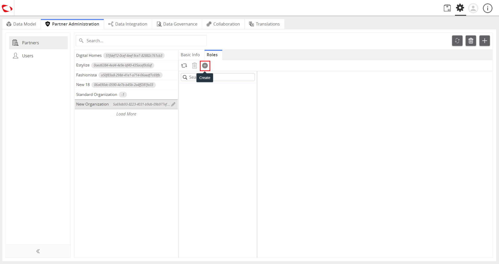Screen dimensions: 499x264
Task: Click the magnifier icon in partner search
Action: click(x=81, y=41)
